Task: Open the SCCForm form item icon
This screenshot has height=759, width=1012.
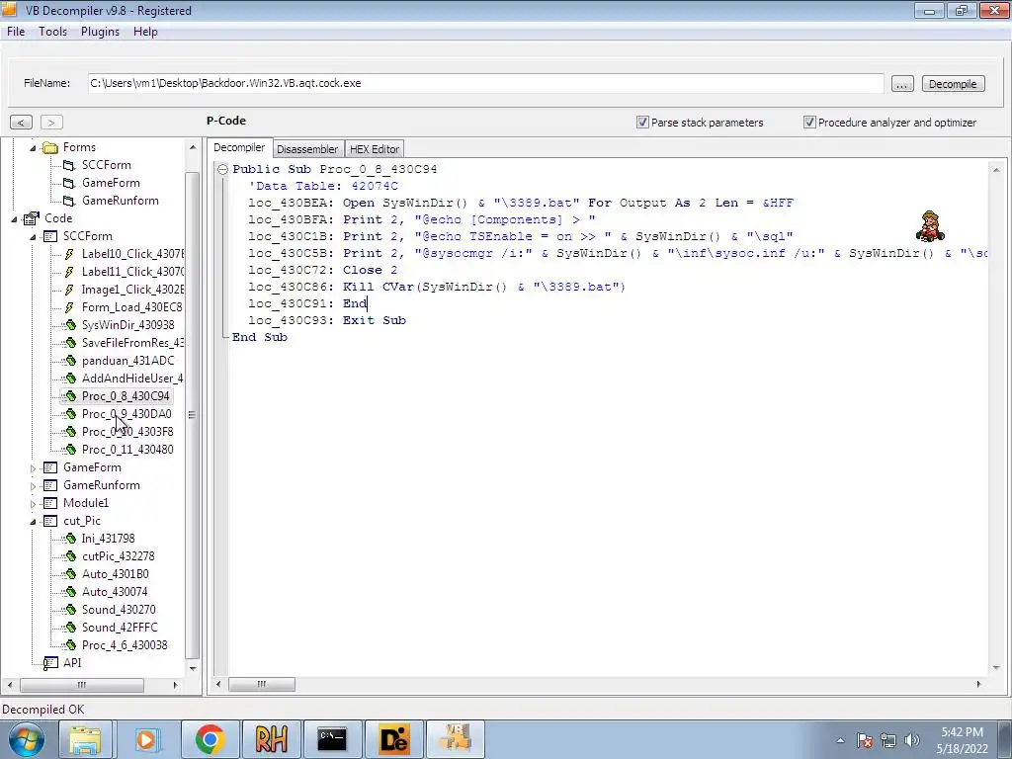Action: [69, 165]
